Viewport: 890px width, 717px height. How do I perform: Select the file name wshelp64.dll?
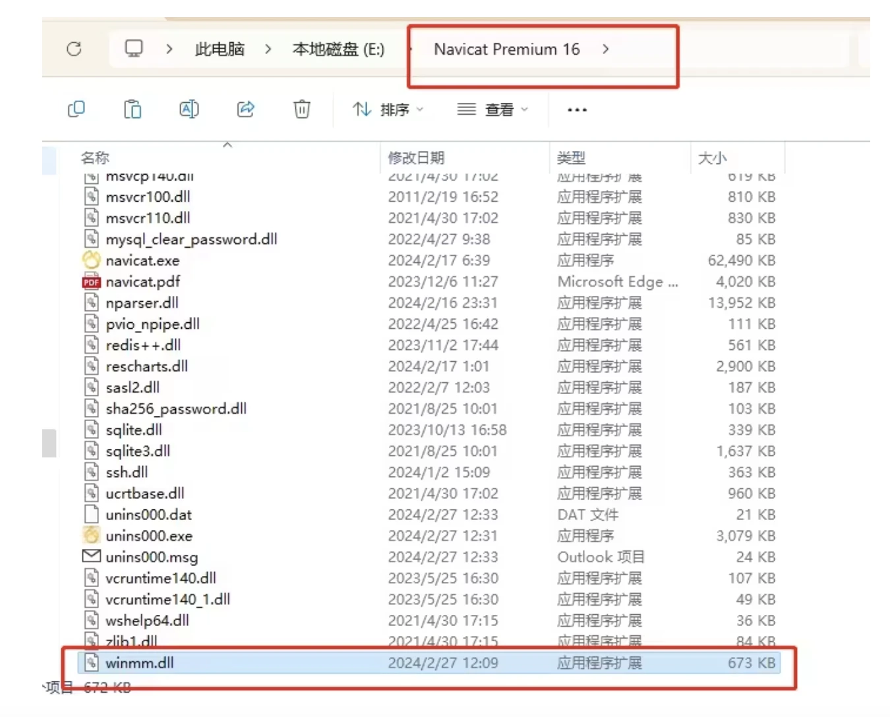point(148,620)
